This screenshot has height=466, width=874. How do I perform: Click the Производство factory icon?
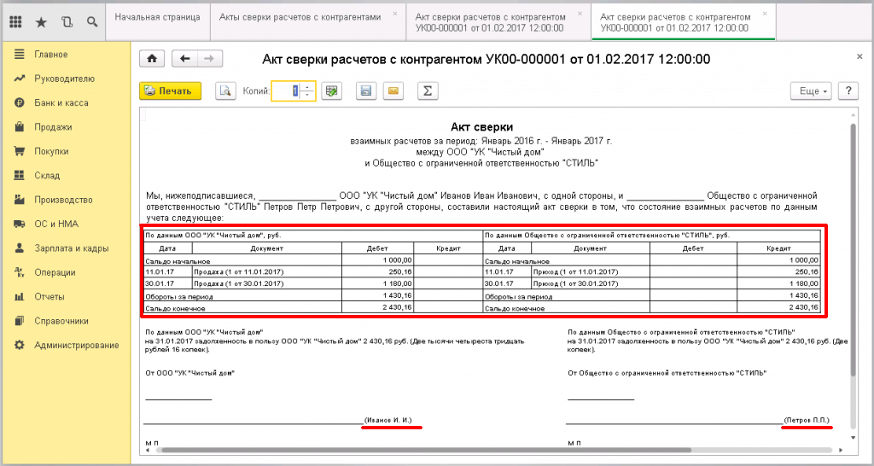20,200
